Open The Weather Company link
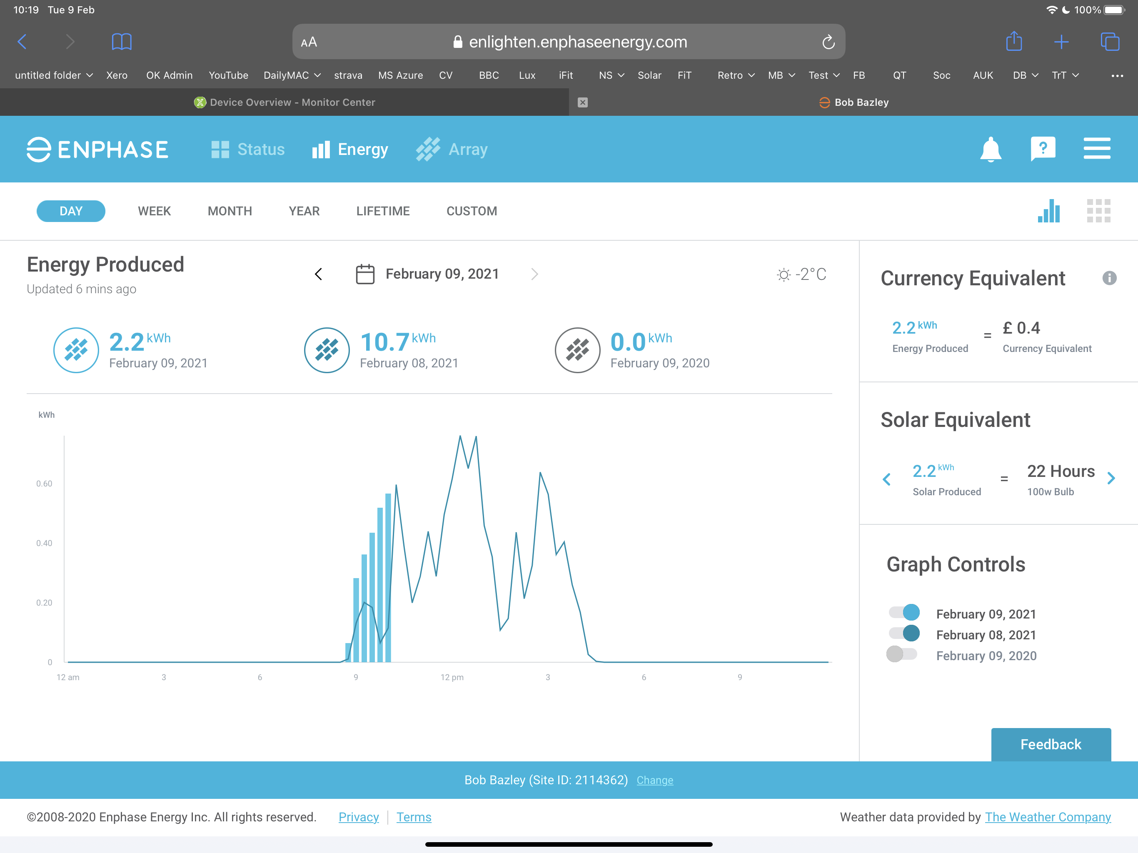 1048,817
